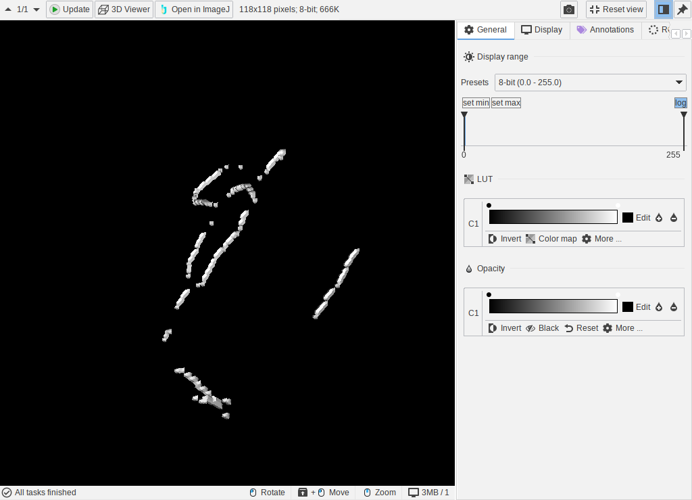Click the camera snapshot icon
The width and height of the screenshot is (692, 500).
[x=569, y=9]
